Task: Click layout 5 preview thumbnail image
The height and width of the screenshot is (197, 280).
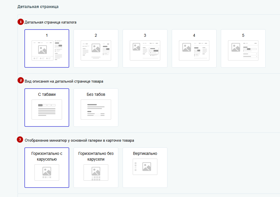Action: click(243, 50)
